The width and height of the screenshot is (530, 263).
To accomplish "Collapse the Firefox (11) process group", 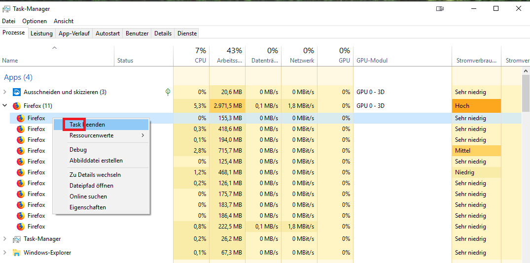I will coord(5,106).
